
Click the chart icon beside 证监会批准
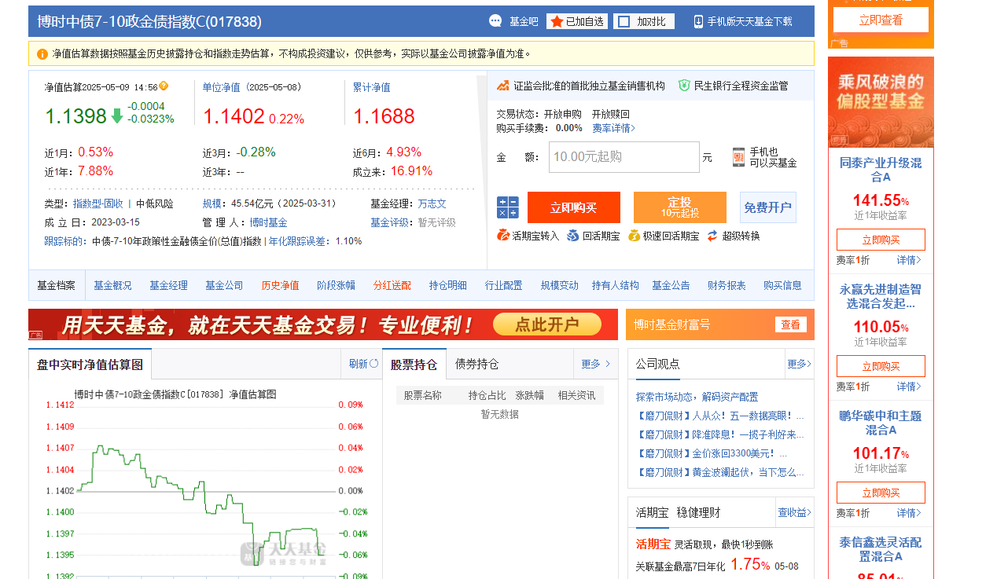coord(503,86)
